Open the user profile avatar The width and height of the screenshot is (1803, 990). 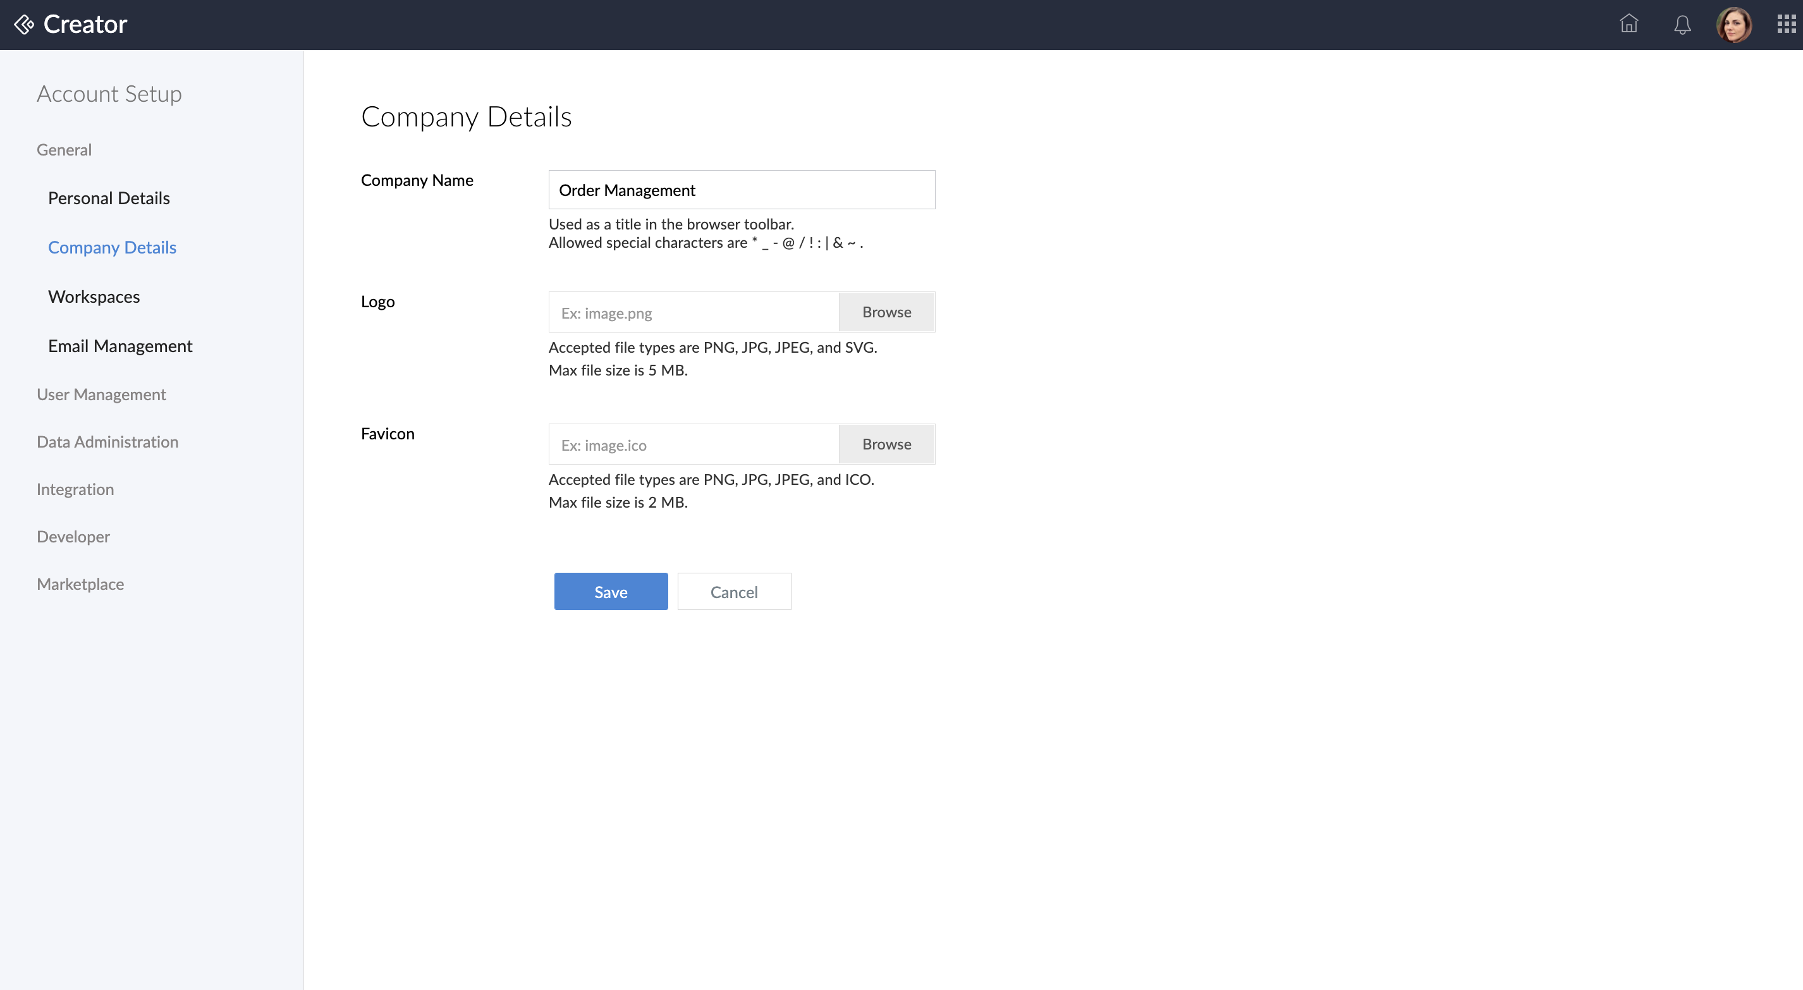click(x=1733, y=25)
